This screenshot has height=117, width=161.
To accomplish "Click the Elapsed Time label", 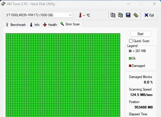I will [138, 114].
